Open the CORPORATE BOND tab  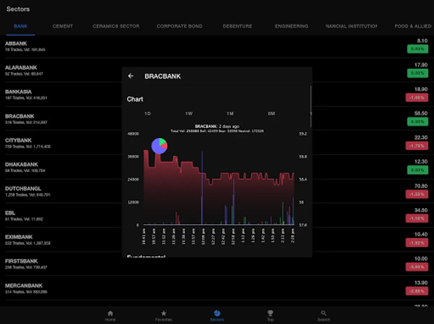pos(179,26)
